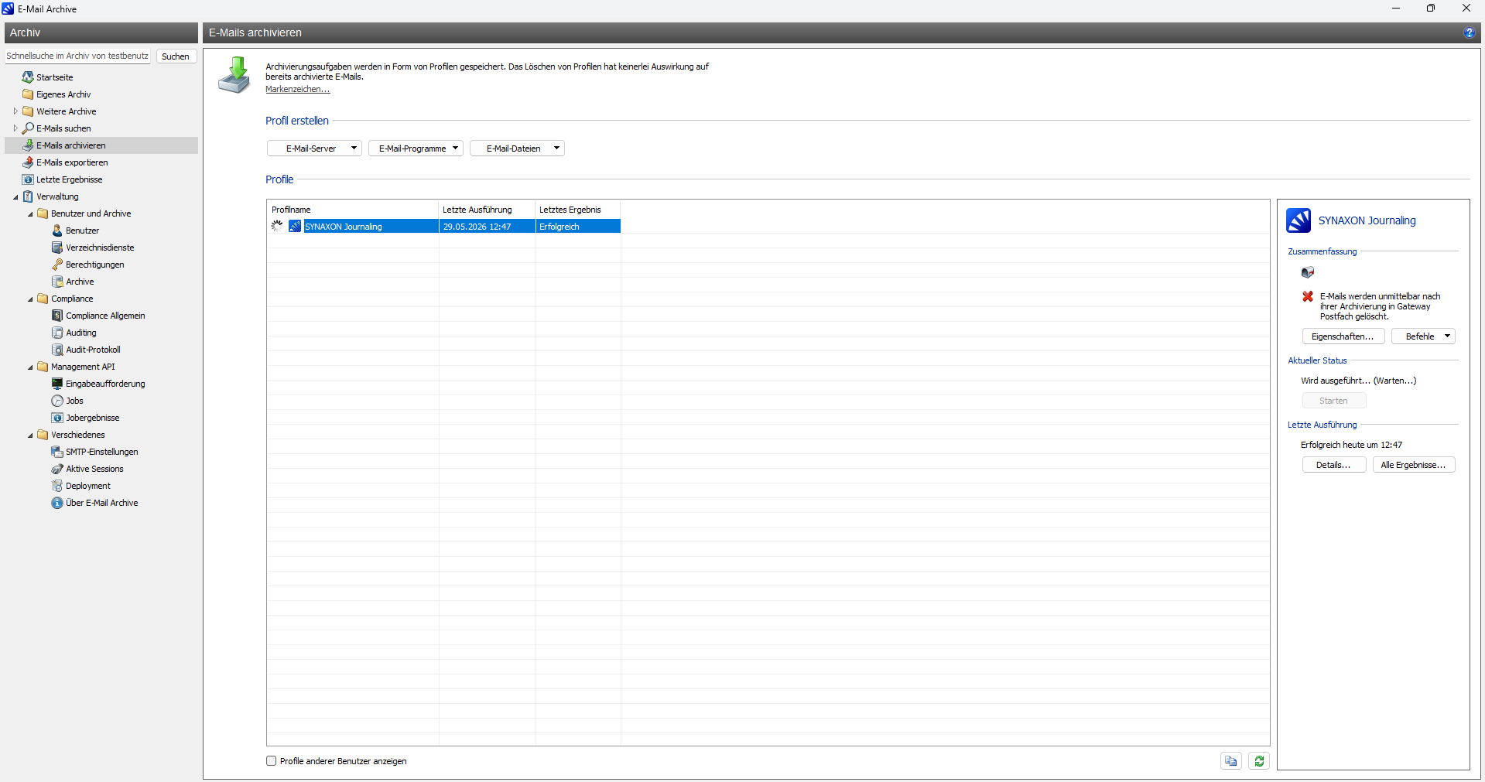The image size is (1485, 782).
Task: Open the Markenzeichen link
Action: click(x=298, y=90)
